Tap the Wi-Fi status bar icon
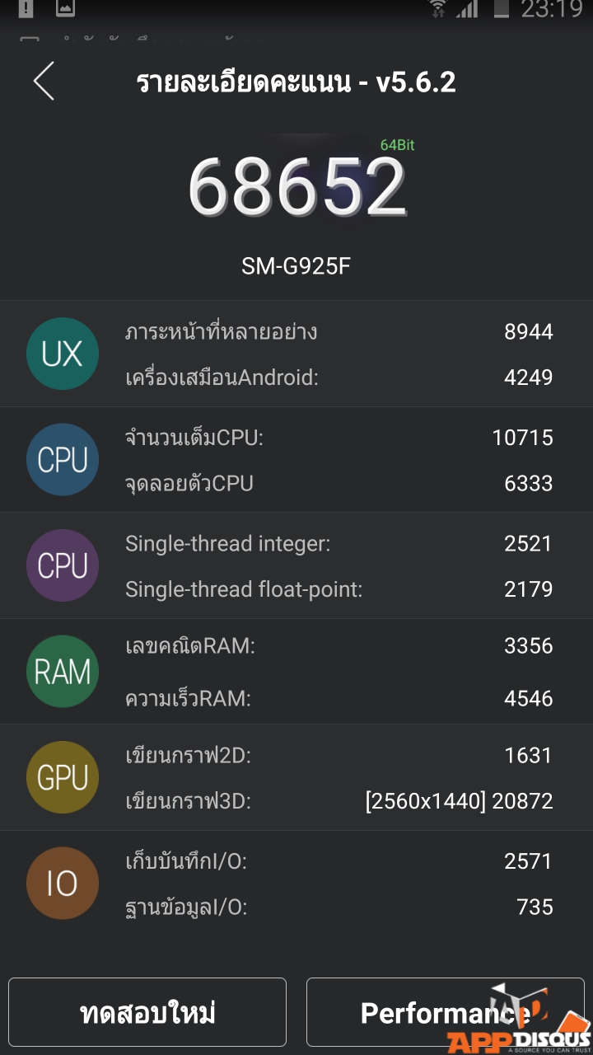The image size is (593, 1055). [438, 9]
